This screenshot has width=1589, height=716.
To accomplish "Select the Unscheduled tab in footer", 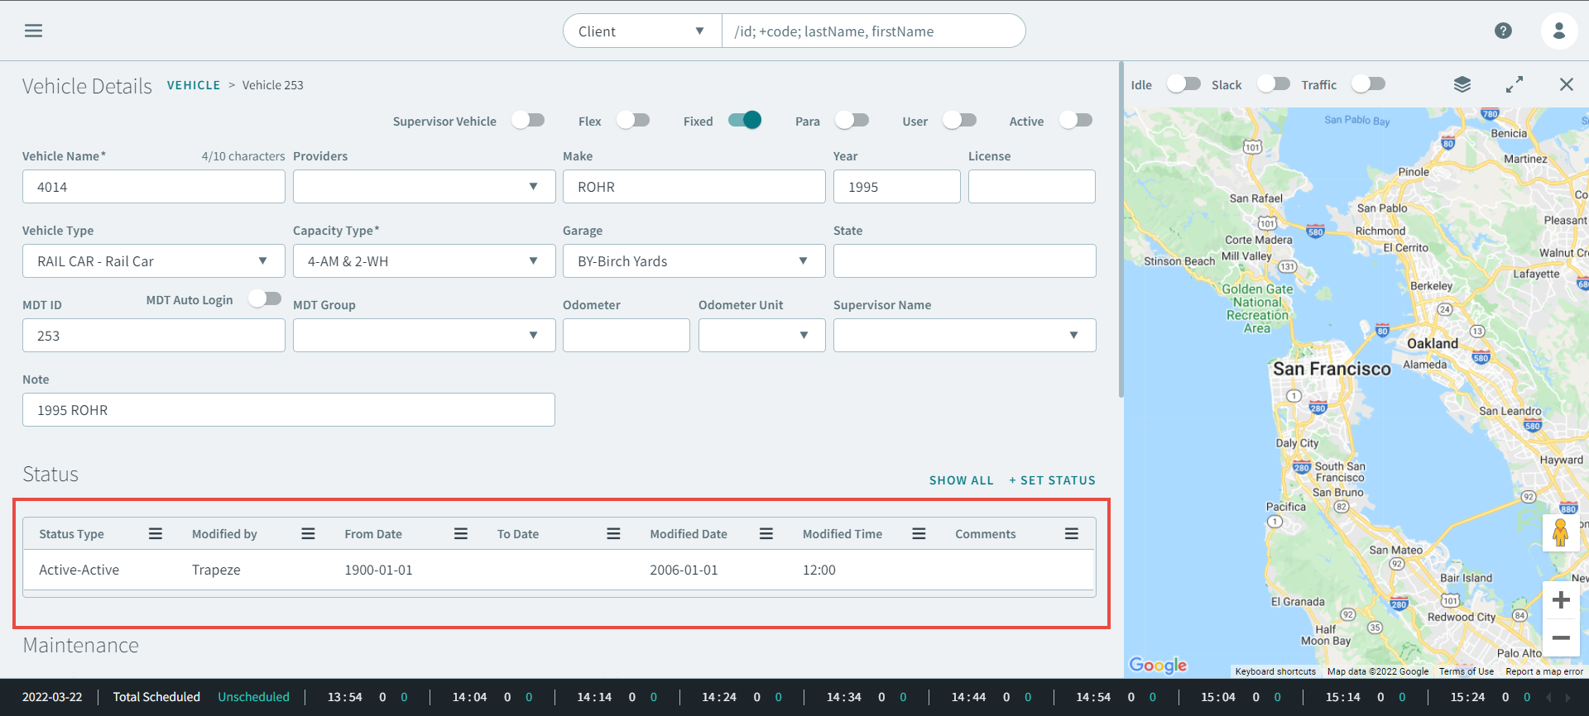I will [253, 697].
